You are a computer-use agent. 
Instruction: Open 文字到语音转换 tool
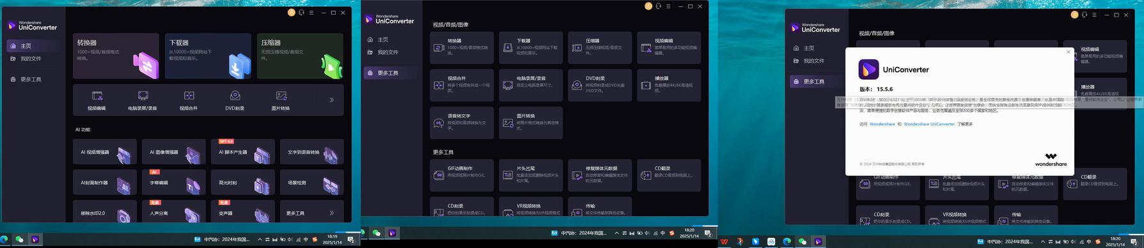click(312, 152)
